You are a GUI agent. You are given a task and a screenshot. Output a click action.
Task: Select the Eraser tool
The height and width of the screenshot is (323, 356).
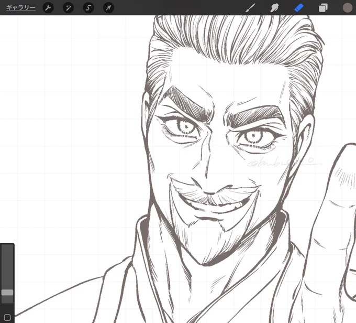[299, 8]
